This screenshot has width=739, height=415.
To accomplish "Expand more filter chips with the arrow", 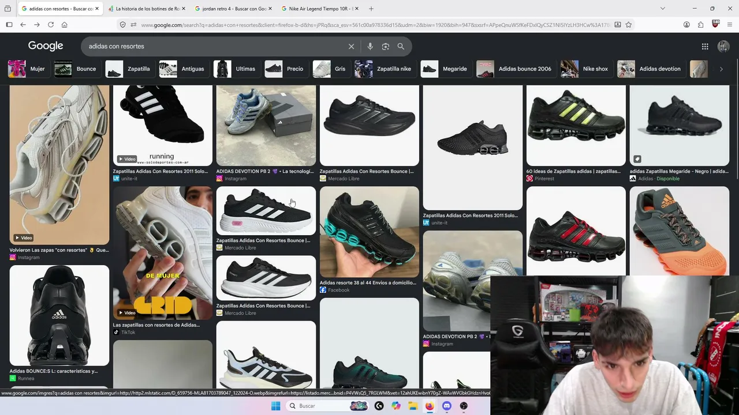I will click(x=721, y=69).
